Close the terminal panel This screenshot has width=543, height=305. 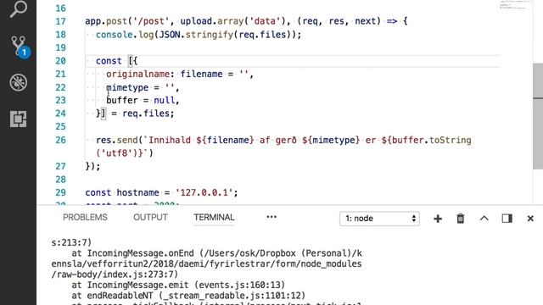point(530,219)
